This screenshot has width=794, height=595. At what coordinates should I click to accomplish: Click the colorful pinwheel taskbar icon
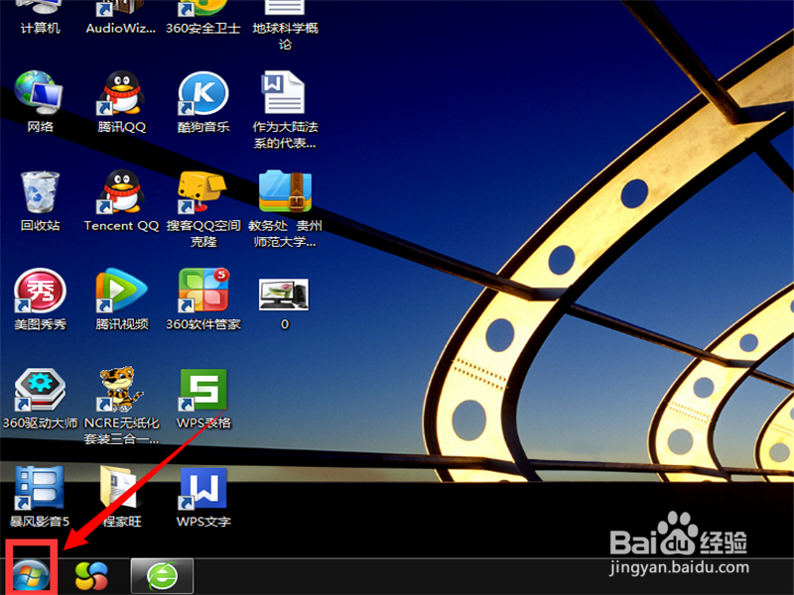[x=91, y=576]
